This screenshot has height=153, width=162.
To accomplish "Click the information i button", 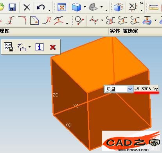I will (x=40, y=47).
